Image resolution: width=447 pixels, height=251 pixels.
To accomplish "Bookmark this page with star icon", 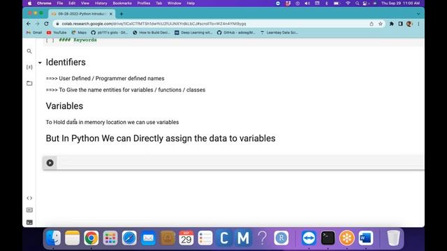I will click(380, 24).
